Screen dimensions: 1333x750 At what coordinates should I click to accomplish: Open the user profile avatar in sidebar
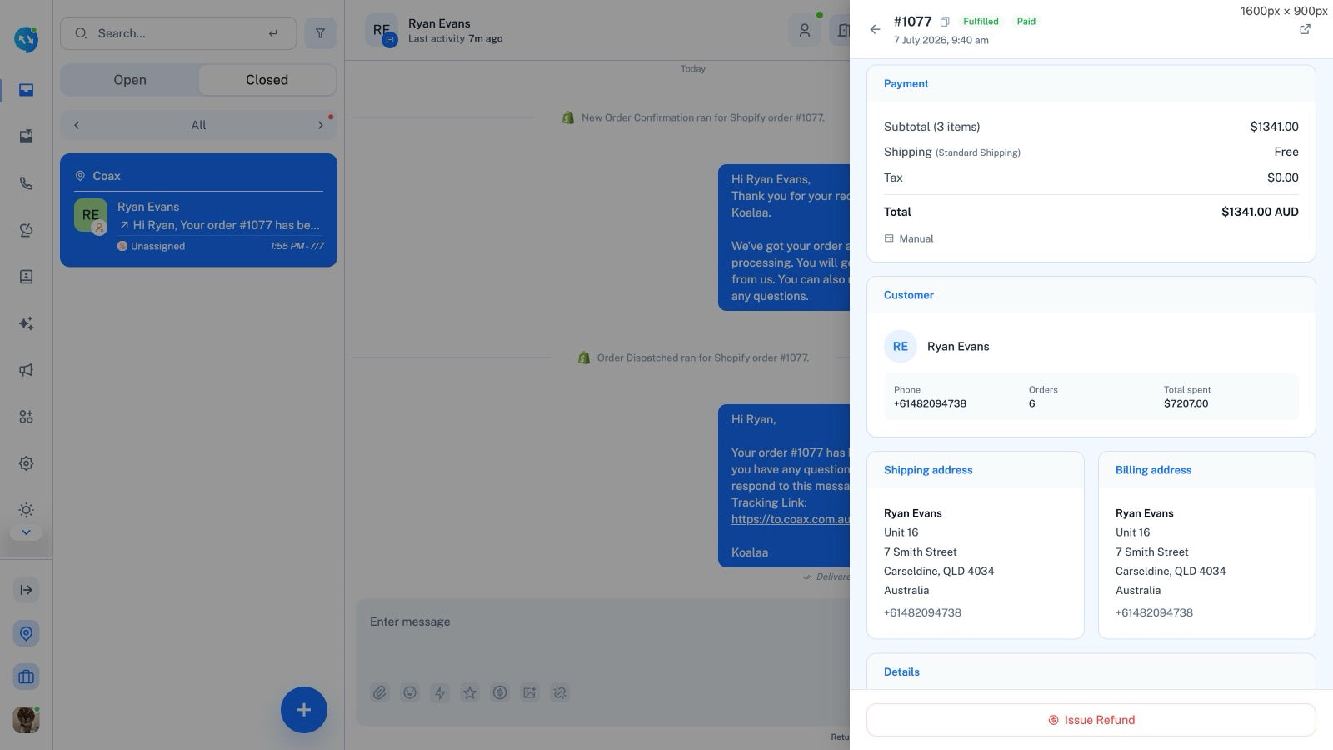pyautogui.click(x=26, y=720)
